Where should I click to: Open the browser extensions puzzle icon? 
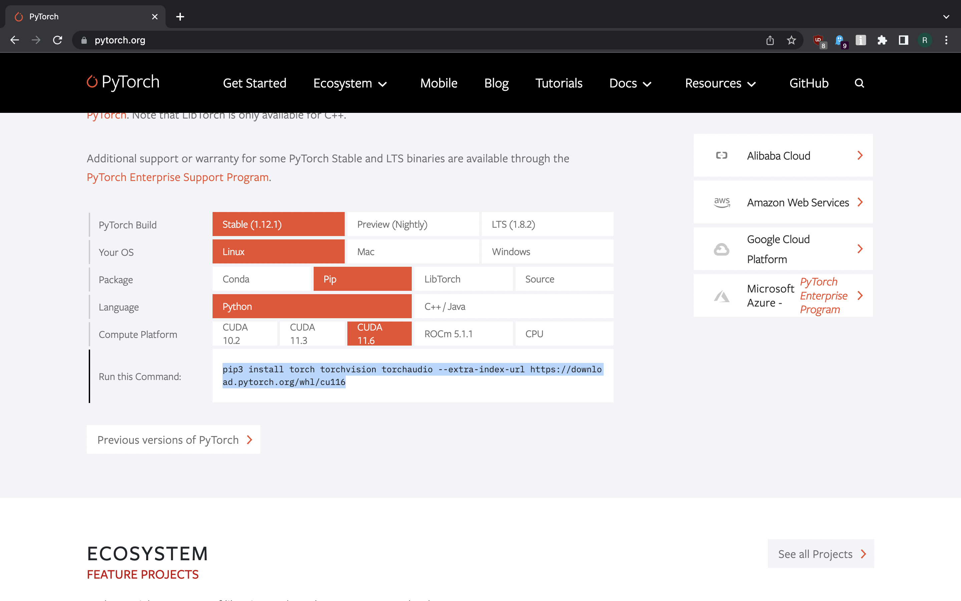pyautogui.click(x=882, y=40)
